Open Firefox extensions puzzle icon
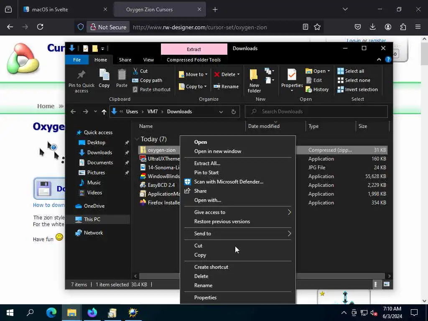 point(403,27)
